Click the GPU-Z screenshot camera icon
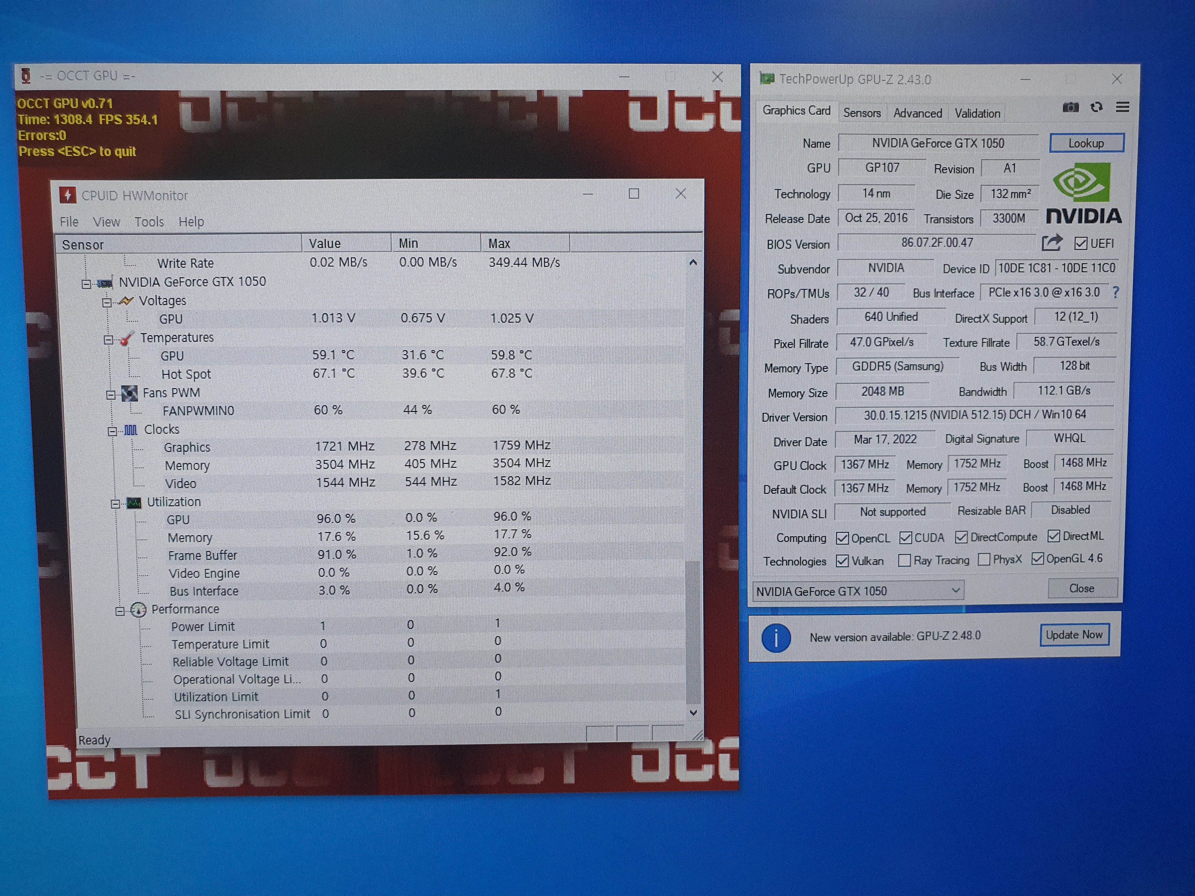Viewport: 1195px width, 896px height. 1070,108
